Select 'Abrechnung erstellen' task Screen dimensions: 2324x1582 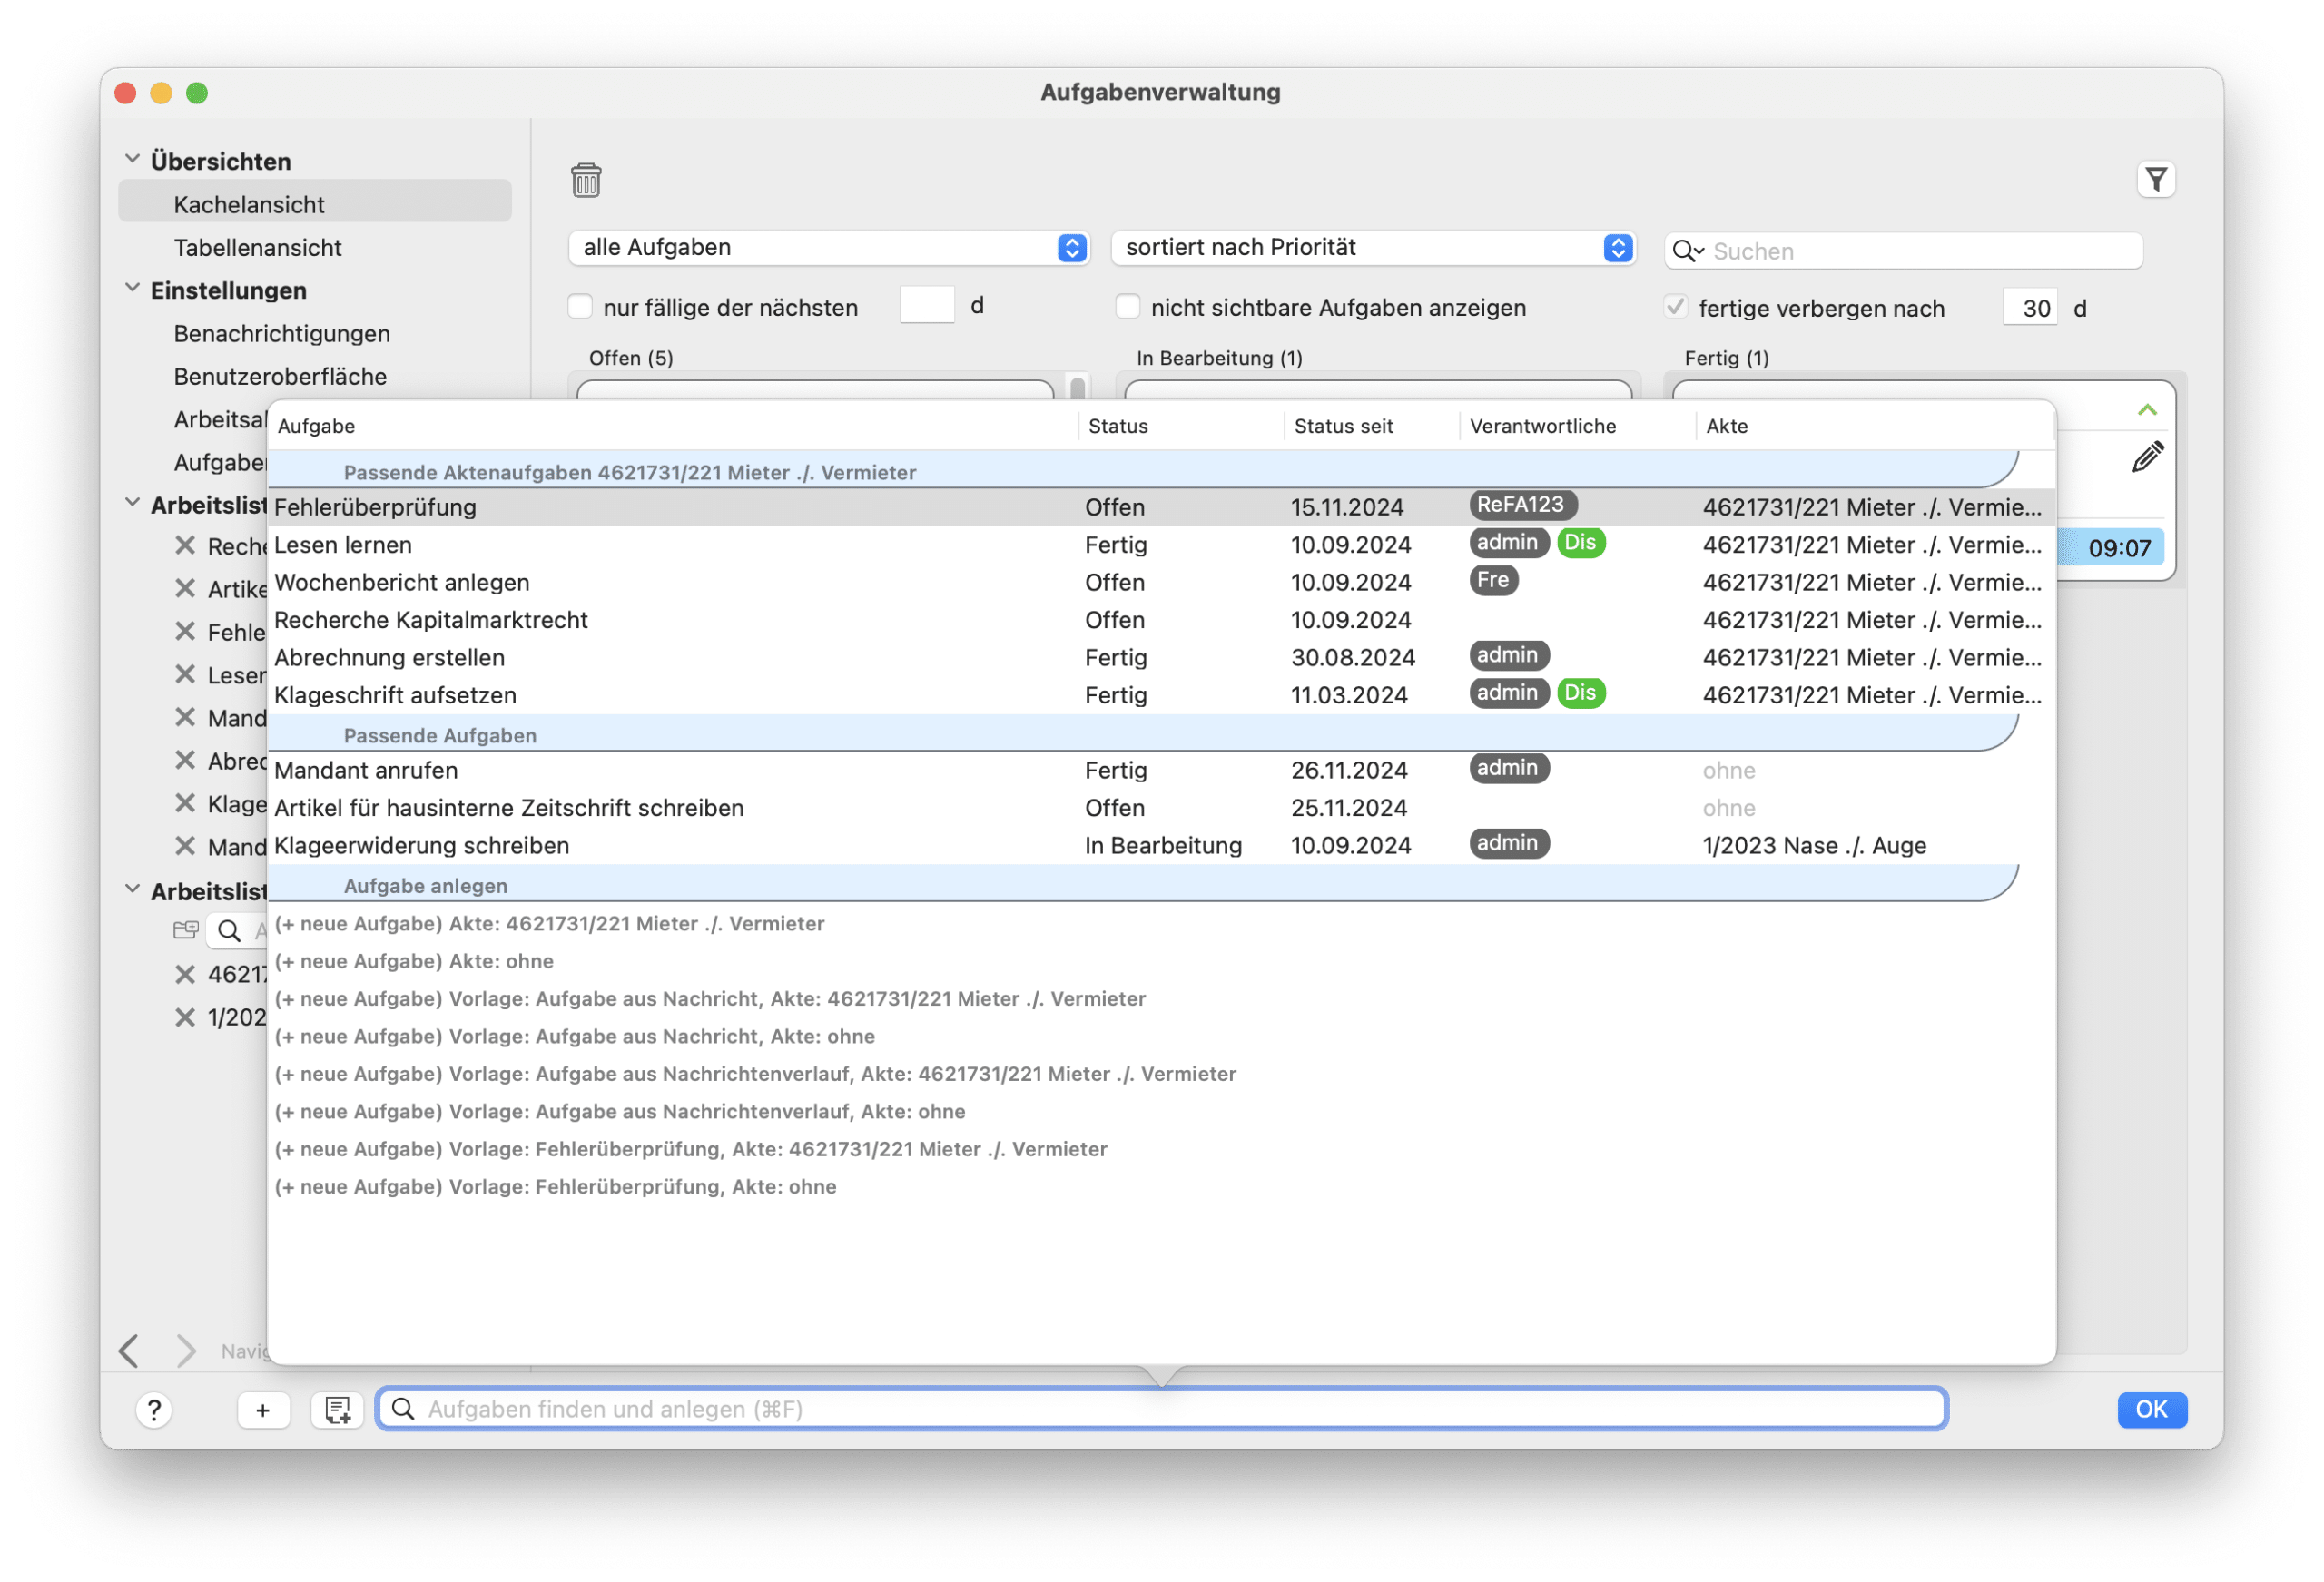[1161, 657]
